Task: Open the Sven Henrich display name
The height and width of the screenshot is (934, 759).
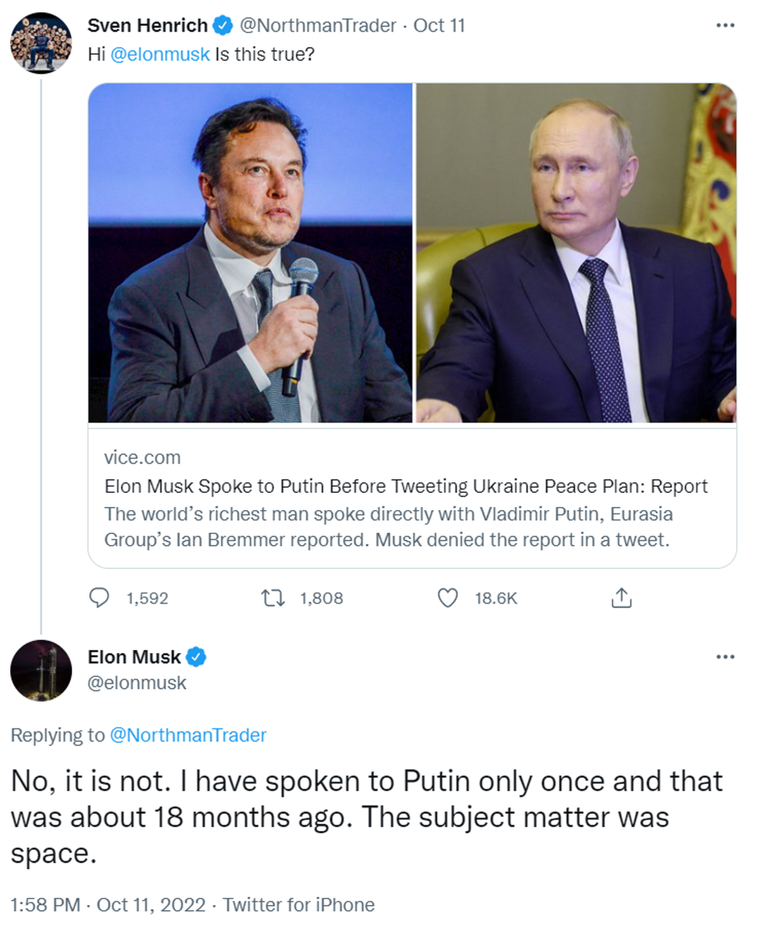Action: point(147,25)
